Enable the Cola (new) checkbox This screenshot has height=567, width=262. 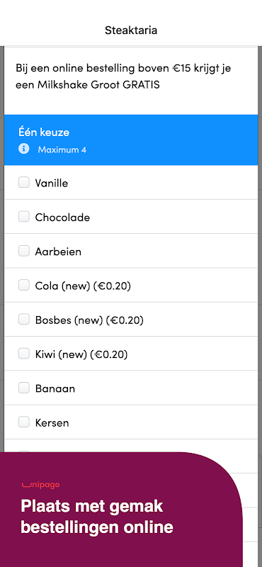tap(24, 285)
